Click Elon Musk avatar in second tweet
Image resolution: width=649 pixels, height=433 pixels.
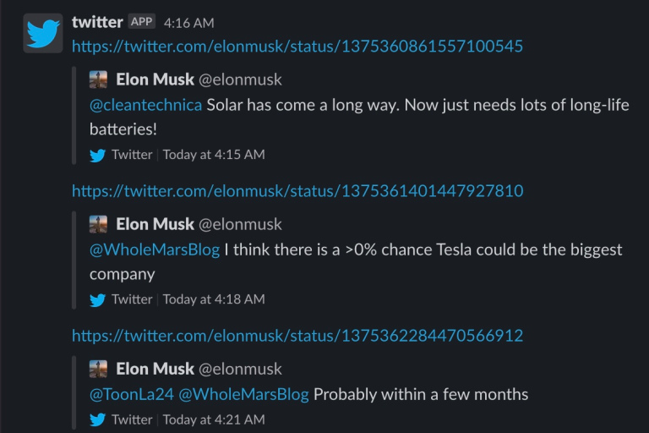coord(98,224)
